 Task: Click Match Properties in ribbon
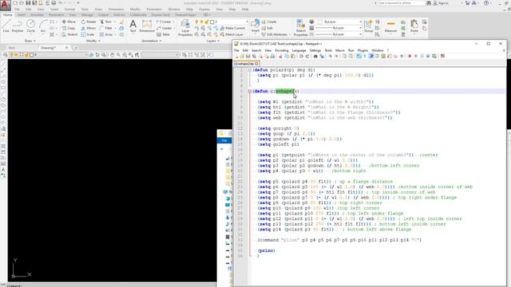click(300, 28)
